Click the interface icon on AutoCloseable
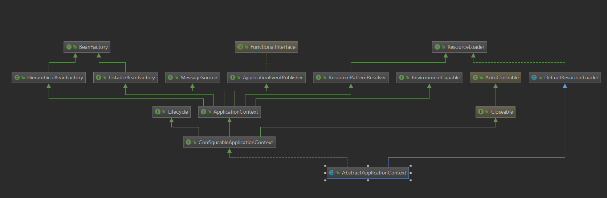The width and height of the screenshot is (607, 198). (x=475, y=77)
